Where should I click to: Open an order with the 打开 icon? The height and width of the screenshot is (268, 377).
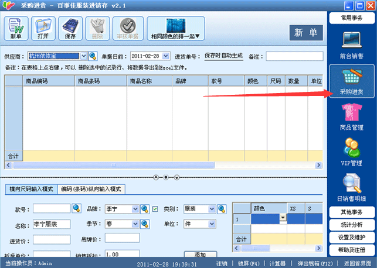click(x=43, y=28)
